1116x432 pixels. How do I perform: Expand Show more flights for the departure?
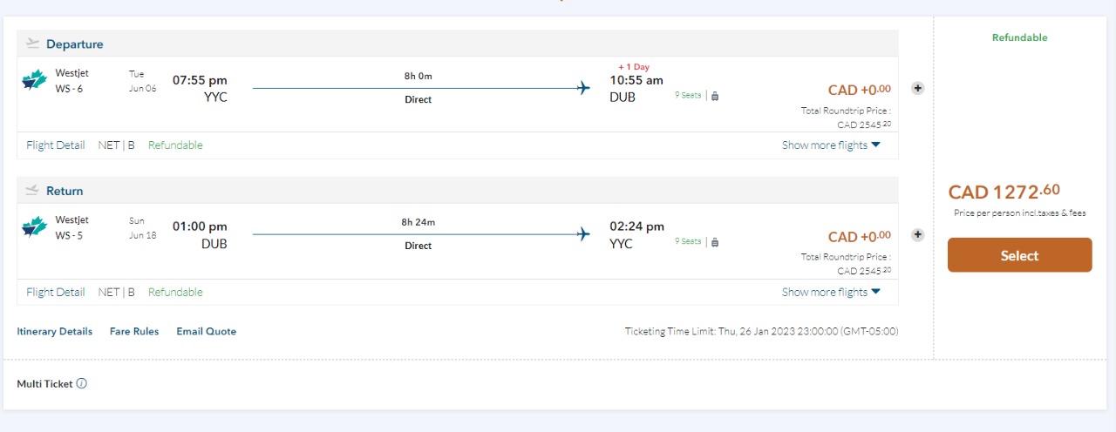click(x=831, y=145)
